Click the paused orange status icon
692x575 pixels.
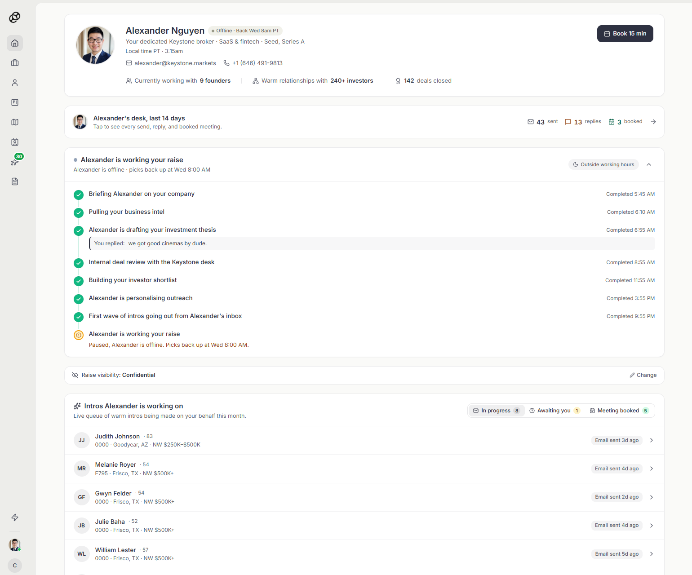pyautogui.click(x=79, y=335)
